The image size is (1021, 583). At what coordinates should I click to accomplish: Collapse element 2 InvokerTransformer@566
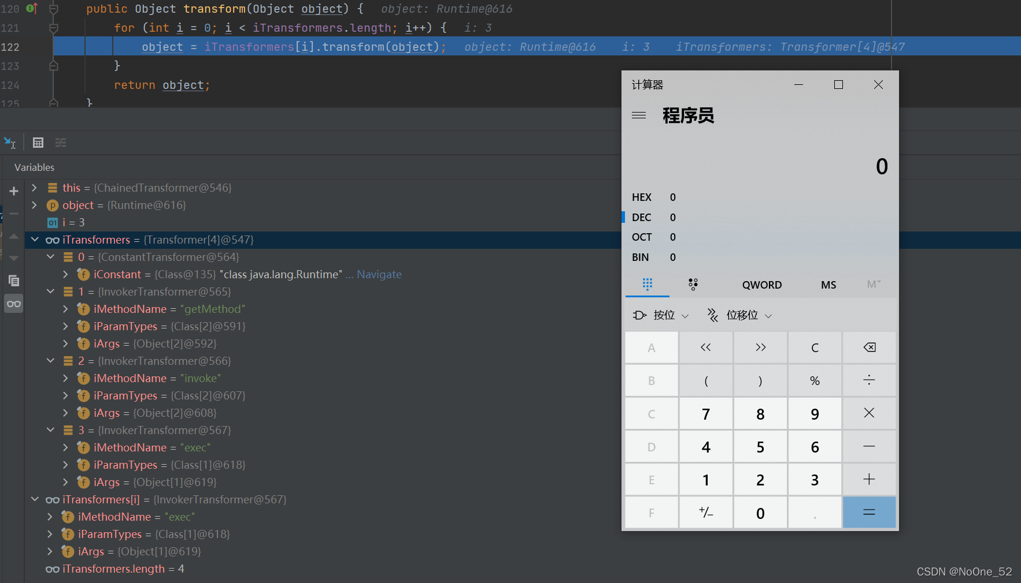pos(50,361)
